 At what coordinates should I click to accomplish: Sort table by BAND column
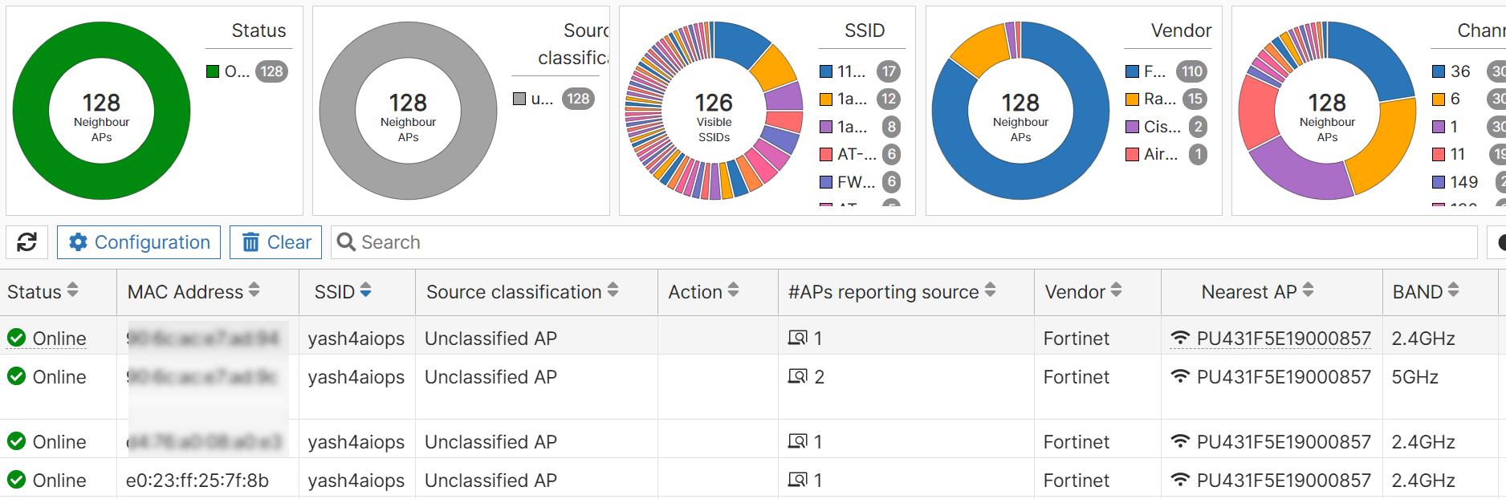[1454, 290]
